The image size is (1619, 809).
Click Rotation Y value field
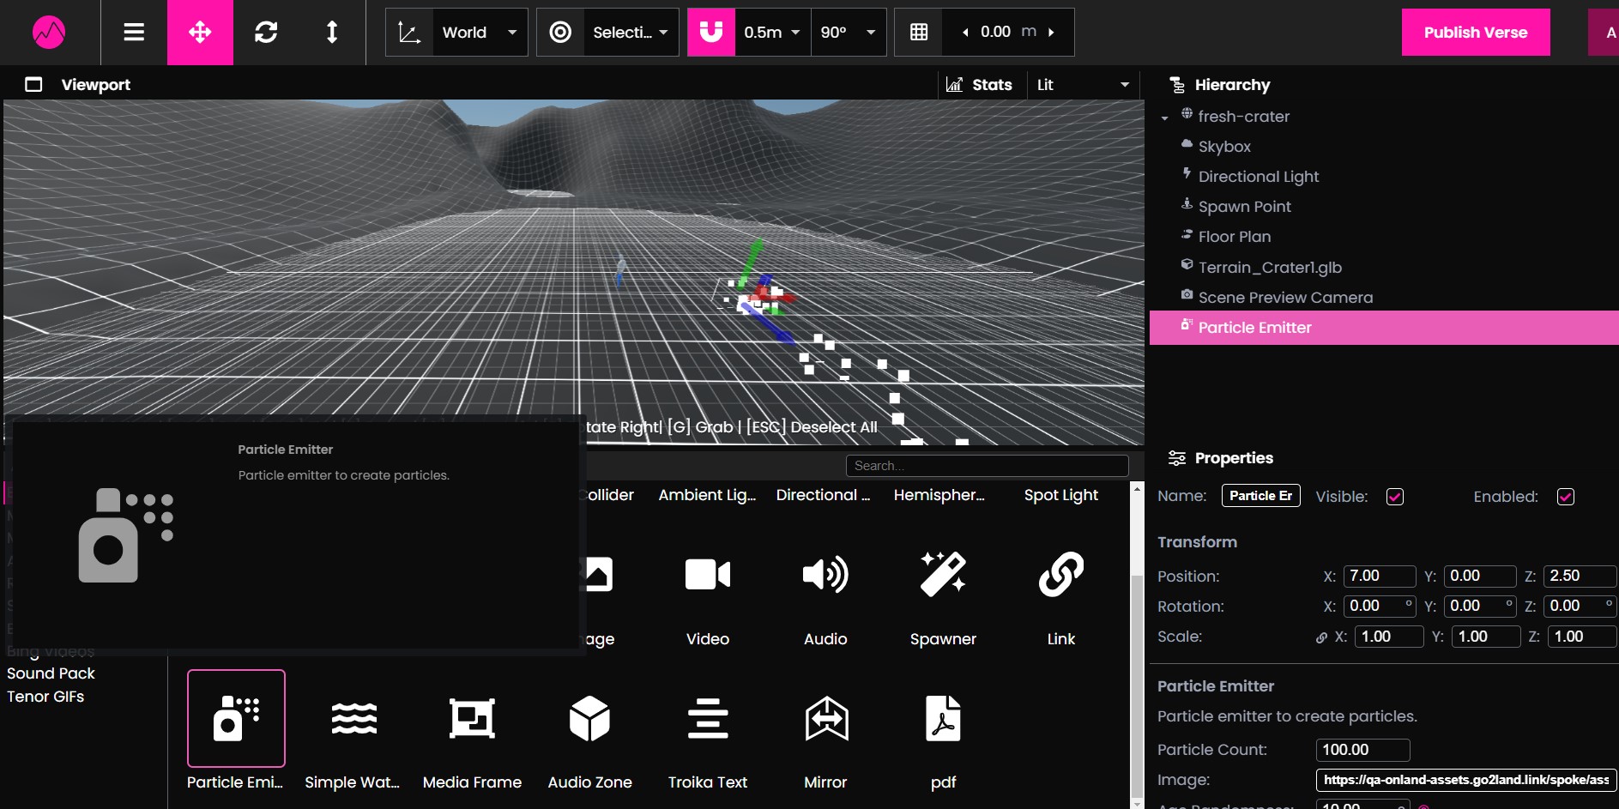[1480, 606]
